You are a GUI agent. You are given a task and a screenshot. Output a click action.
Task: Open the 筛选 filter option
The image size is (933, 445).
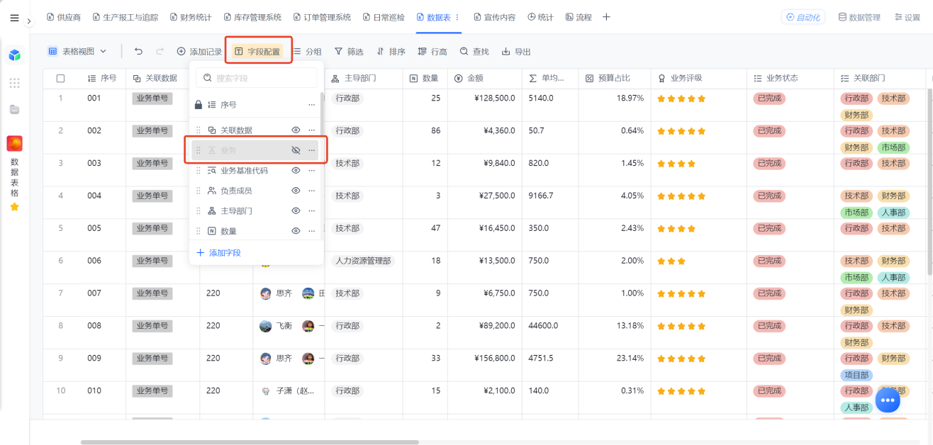pyautogui.click(x=349, y=51)
